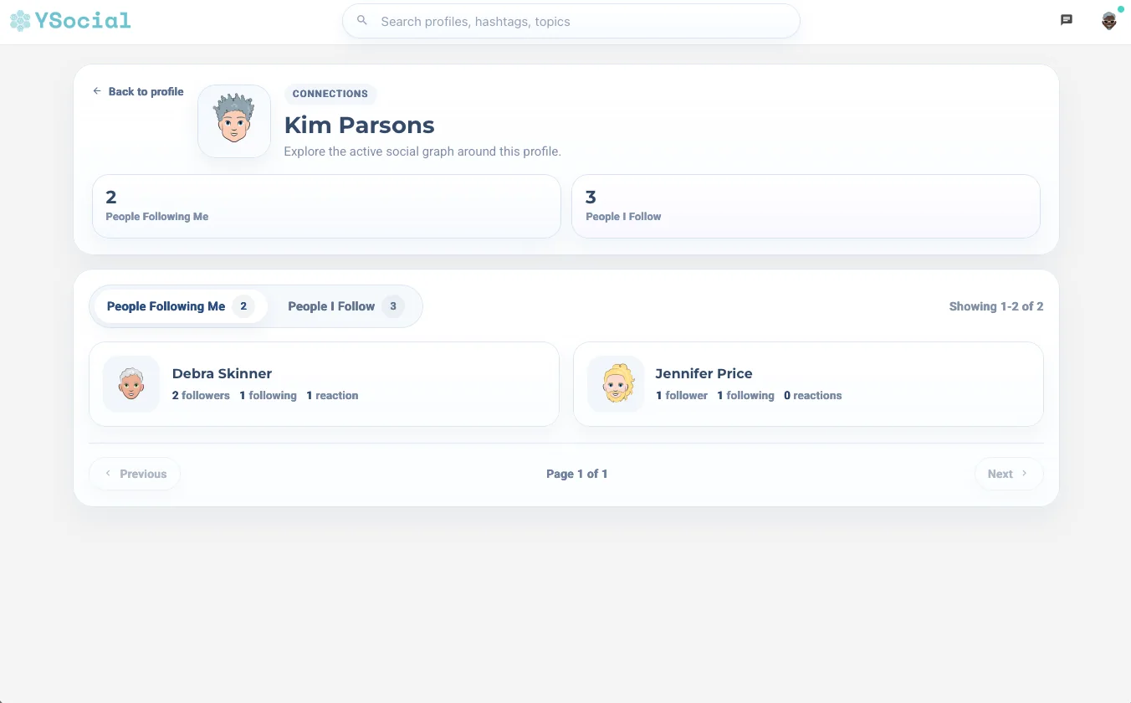Switch to People Following Me tab

[180, 306]
